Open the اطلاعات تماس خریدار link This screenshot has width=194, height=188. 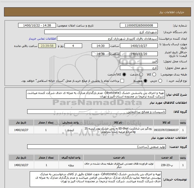pyautogui.click(x=42, y=39)
